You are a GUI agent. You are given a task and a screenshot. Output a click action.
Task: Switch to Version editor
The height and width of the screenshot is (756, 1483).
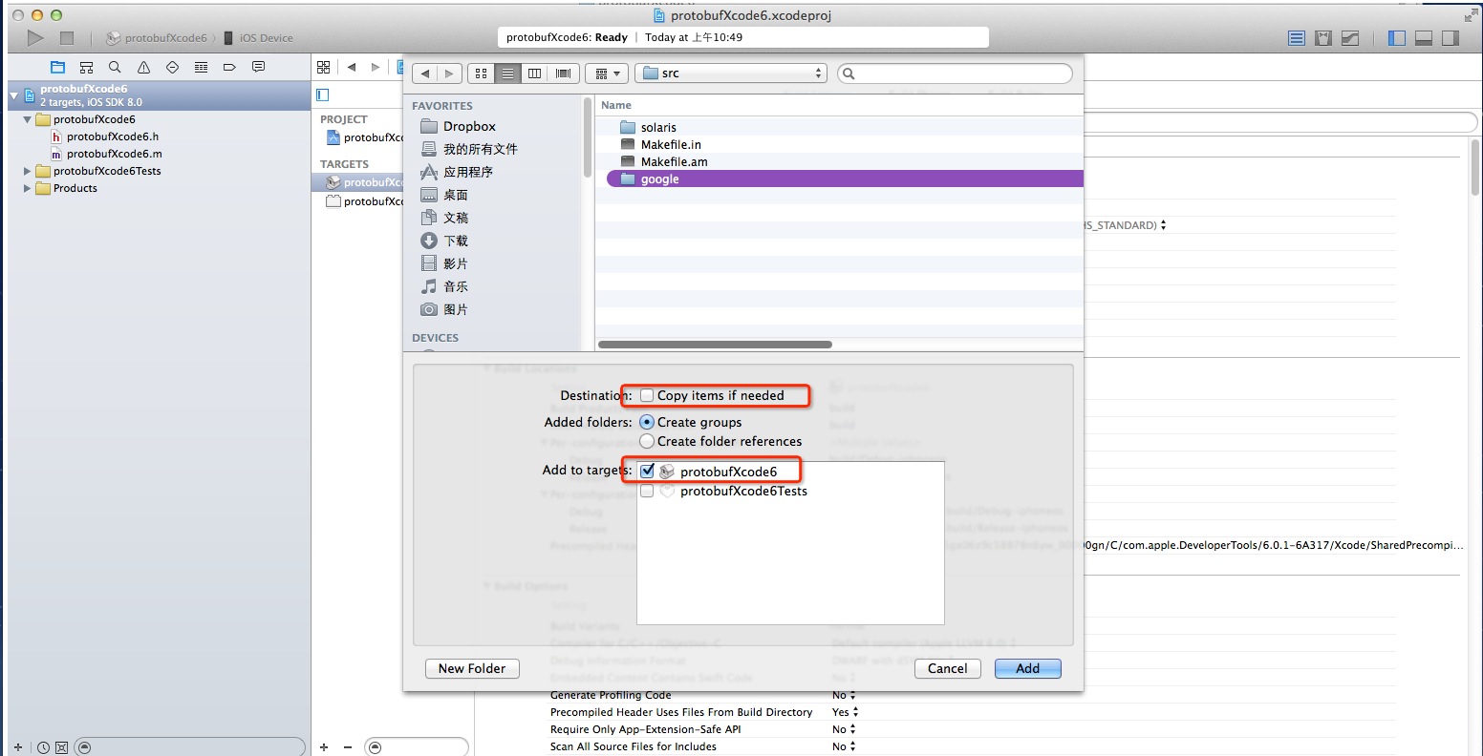[1350, 38]
